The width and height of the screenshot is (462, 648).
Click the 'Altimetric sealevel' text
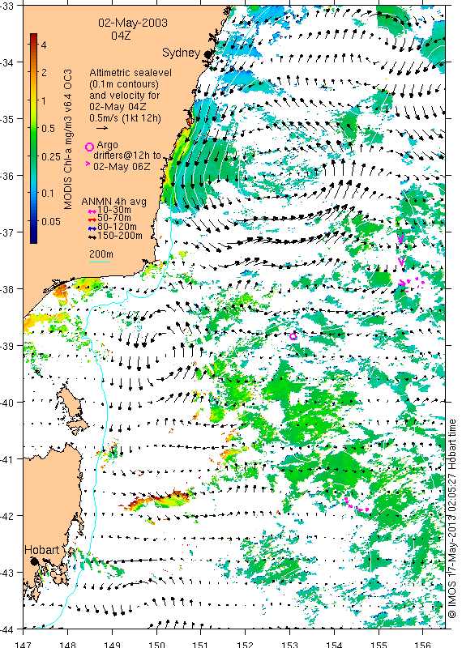[x=130, y=73]
